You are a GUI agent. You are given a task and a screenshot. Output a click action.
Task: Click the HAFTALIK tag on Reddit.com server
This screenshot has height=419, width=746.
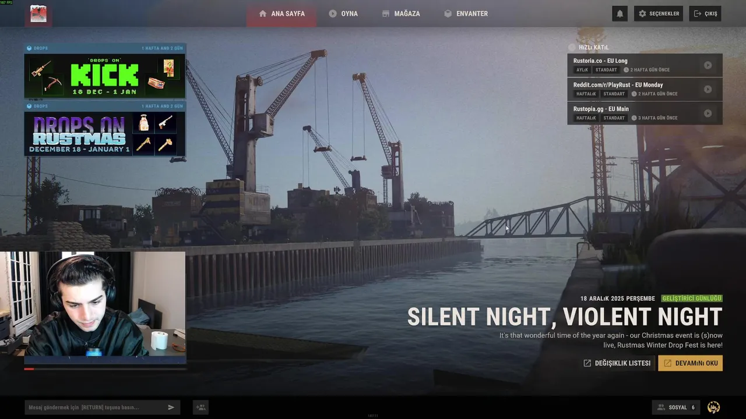tap(586, 94)
